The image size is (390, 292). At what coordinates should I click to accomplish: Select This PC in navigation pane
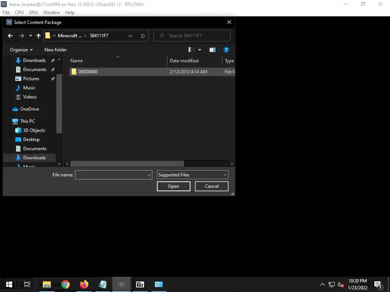tap(27, 121)
